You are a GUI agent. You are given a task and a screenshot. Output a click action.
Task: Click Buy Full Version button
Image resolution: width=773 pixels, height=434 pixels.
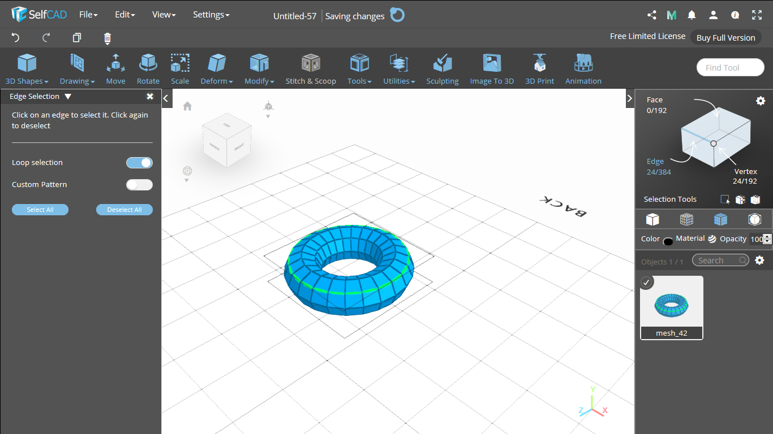click(725, 37)
